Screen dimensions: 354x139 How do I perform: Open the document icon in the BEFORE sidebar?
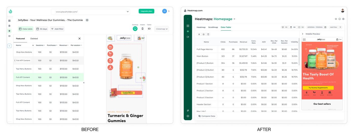pos(9,26)
